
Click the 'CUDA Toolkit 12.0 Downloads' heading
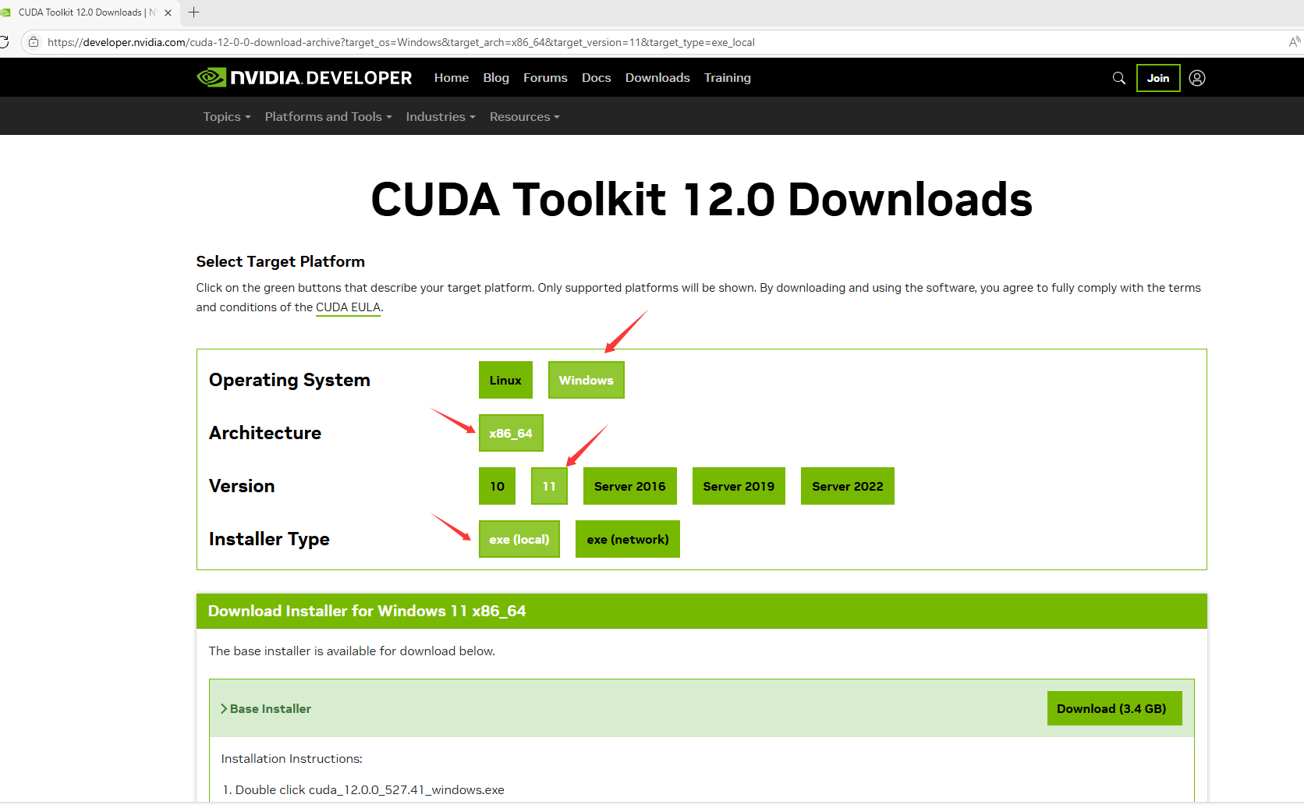point(702,199)
